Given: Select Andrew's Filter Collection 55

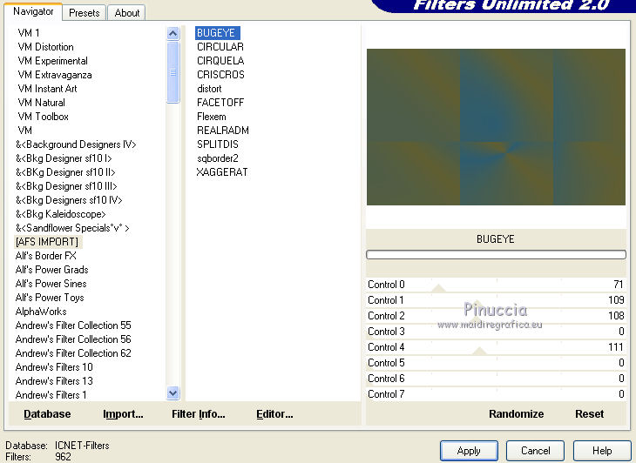Looking at the screenshot, I should pos(73,325).
